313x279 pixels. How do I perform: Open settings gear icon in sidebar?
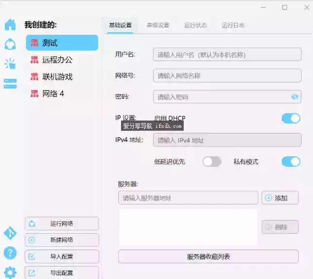(10, 272)
